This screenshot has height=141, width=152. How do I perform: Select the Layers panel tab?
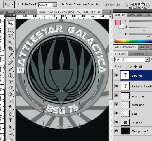(120, 54)
